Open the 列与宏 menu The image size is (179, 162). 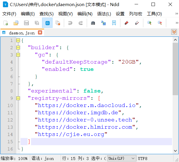pos(135,14)
